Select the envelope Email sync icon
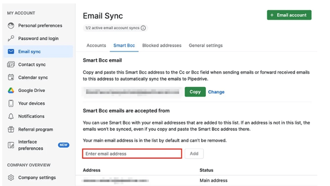The image size is (330, 186). coord(11,52)
